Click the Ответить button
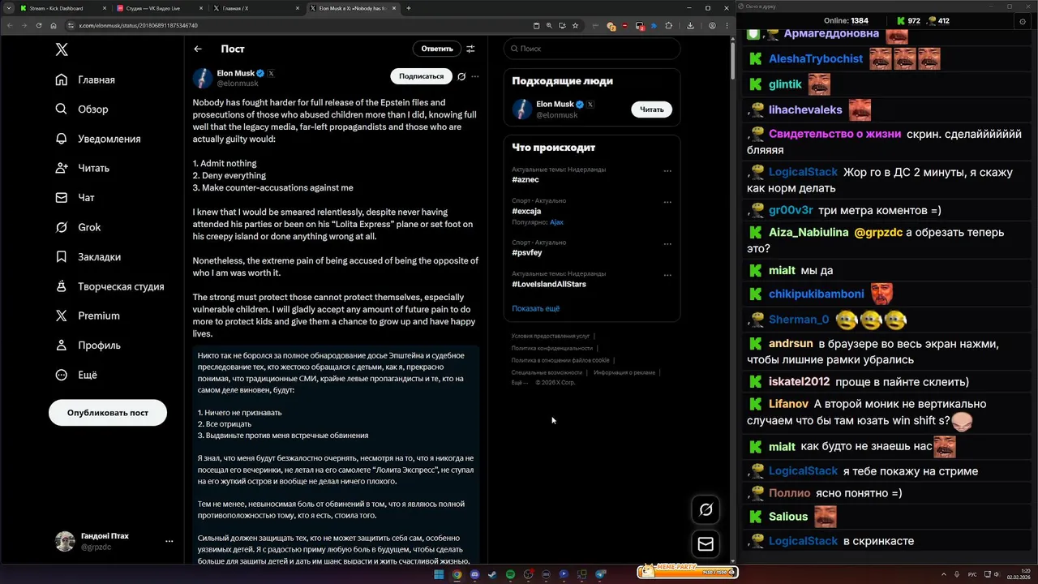 click(x=437, y=49)
